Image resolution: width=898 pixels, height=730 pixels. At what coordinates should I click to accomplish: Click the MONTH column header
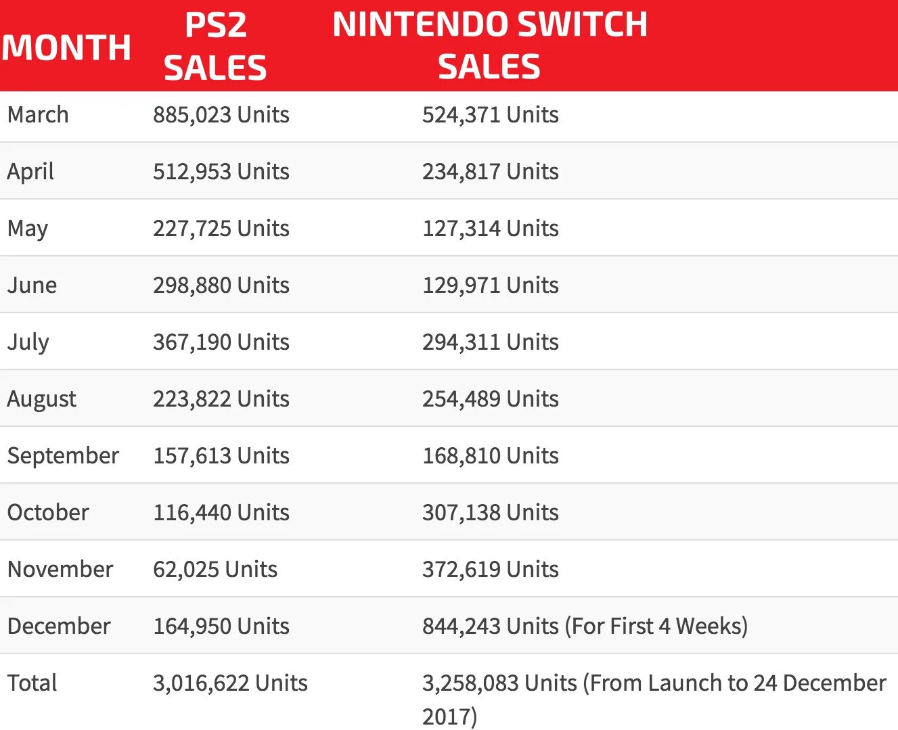click(66, 47)
